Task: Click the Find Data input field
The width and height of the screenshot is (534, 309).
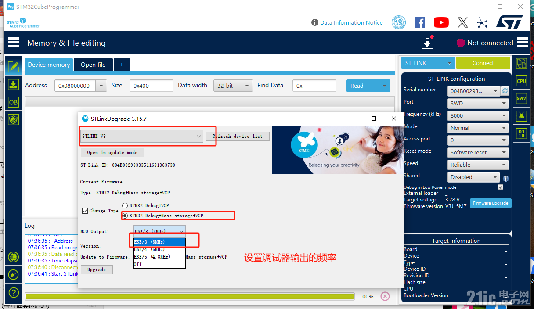Action: click(314, 86)
